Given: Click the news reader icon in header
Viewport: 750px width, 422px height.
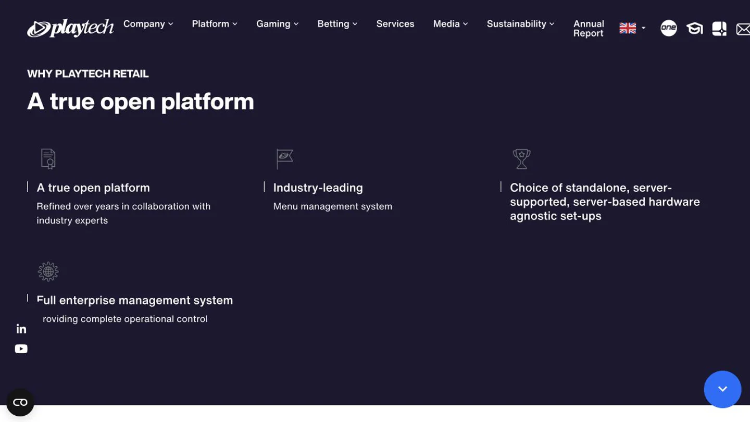Looking at the screenshot, I should click(719, 29).
